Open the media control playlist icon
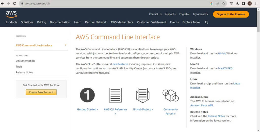Screen dimensions: 260x132 (x=231, y=4)
